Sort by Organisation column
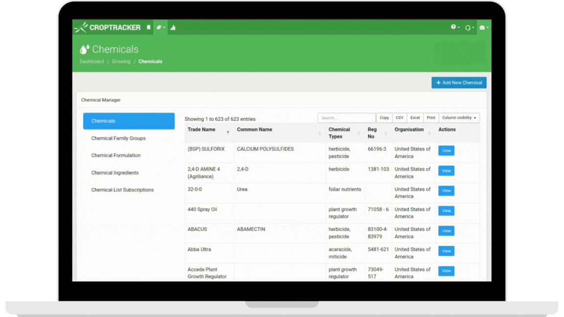 [x=413, y=133]
